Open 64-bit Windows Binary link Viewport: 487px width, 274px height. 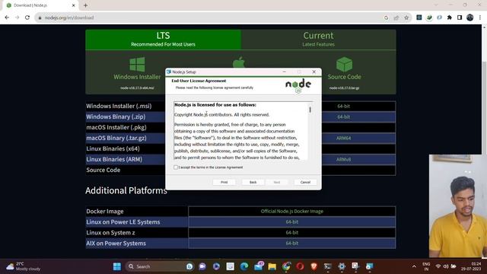tap(343, 116)
